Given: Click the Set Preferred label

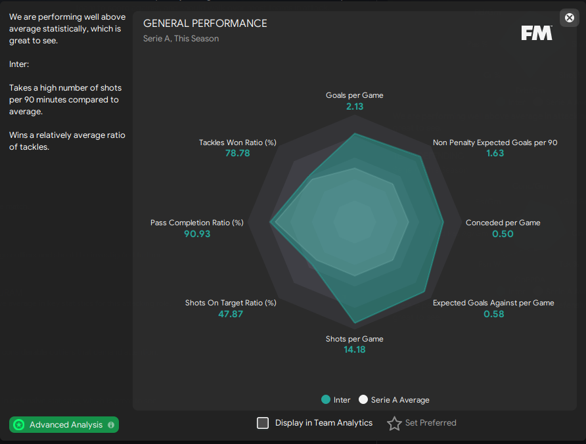Looking at the screenshot, I should pyautogui.click(x=430, y=423).
